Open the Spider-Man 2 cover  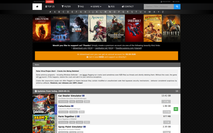pos(134,28)
